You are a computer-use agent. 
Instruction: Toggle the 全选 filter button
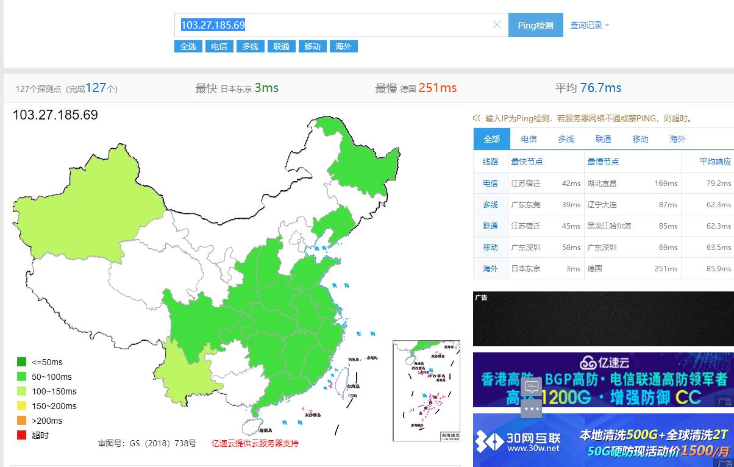pos(188,46)
